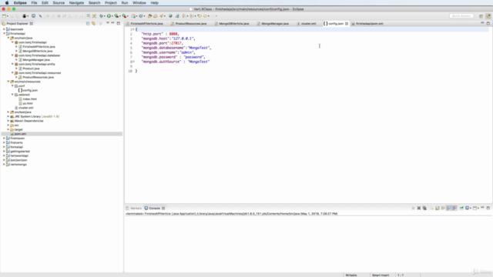Viewport: 493px width, 277px height.
Task: Collapse the src/main/java folder
Action: [8, 38]
